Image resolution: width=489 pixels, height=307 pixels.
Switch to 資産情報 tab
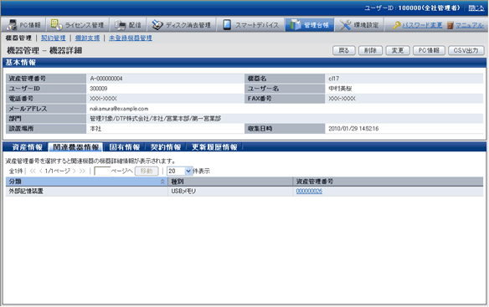point(27,147)
